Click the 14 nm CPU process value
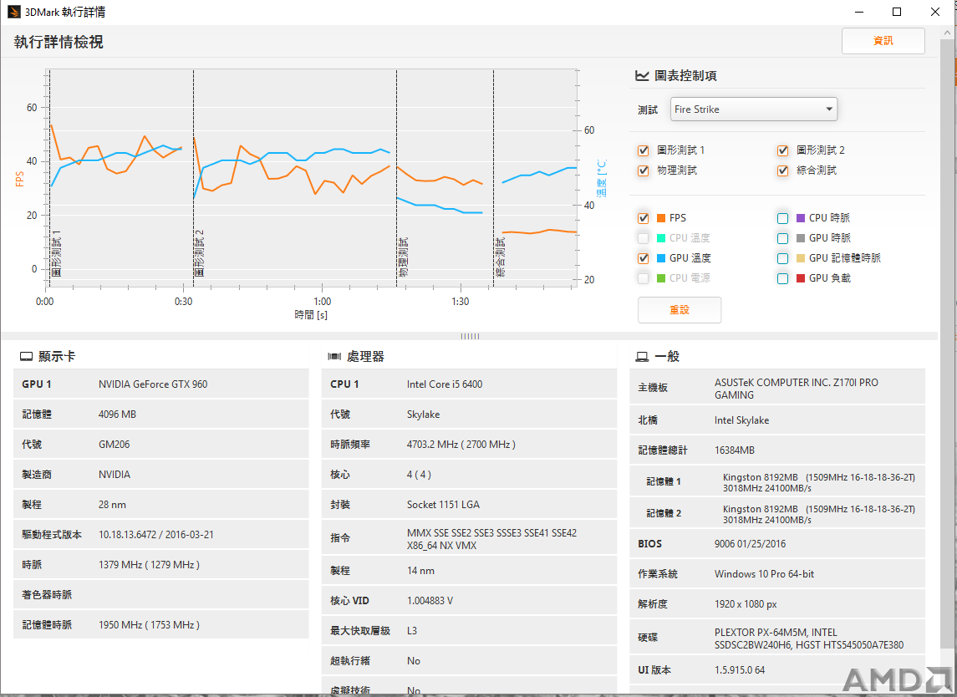The height and width of the screenshot is (697, 957). [x=421, y=571]
